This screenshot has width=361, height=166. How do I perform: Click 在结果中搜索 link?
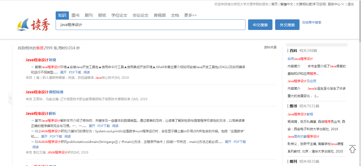click(x=312, y=23)
